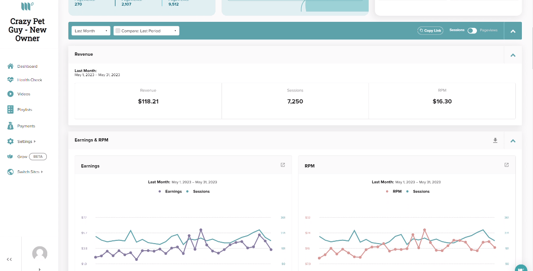The image size is (533, 271).
Task: Expand the user menu arrow below avatar
Action: pos(40,269)
